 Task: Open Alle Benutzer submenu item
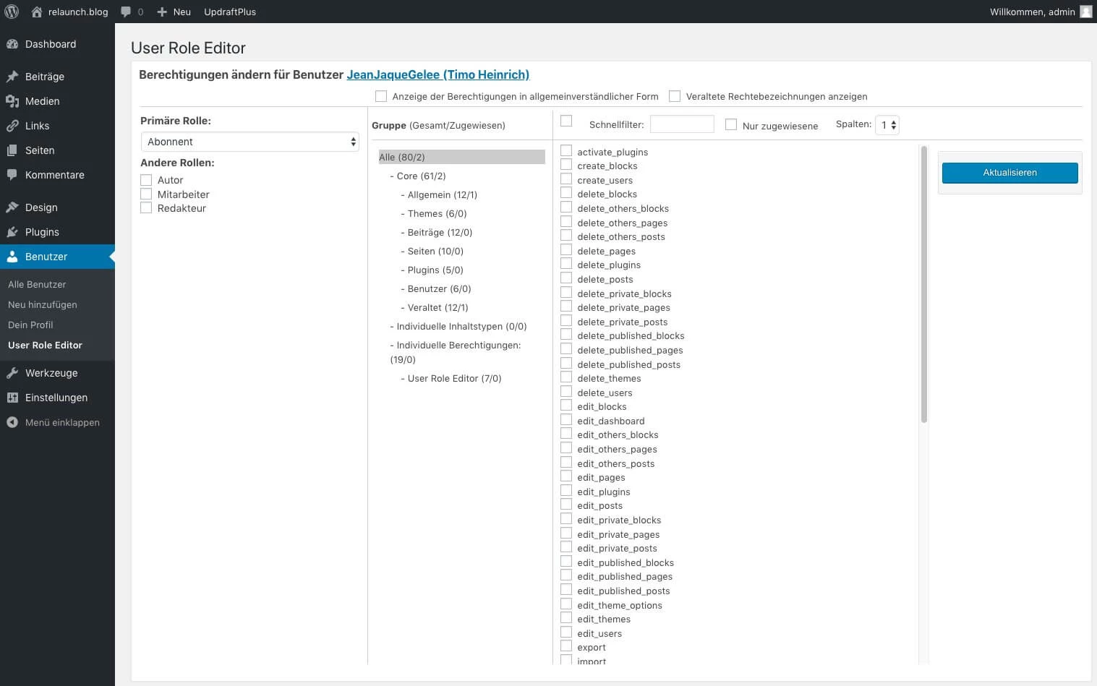click(37, 284)
